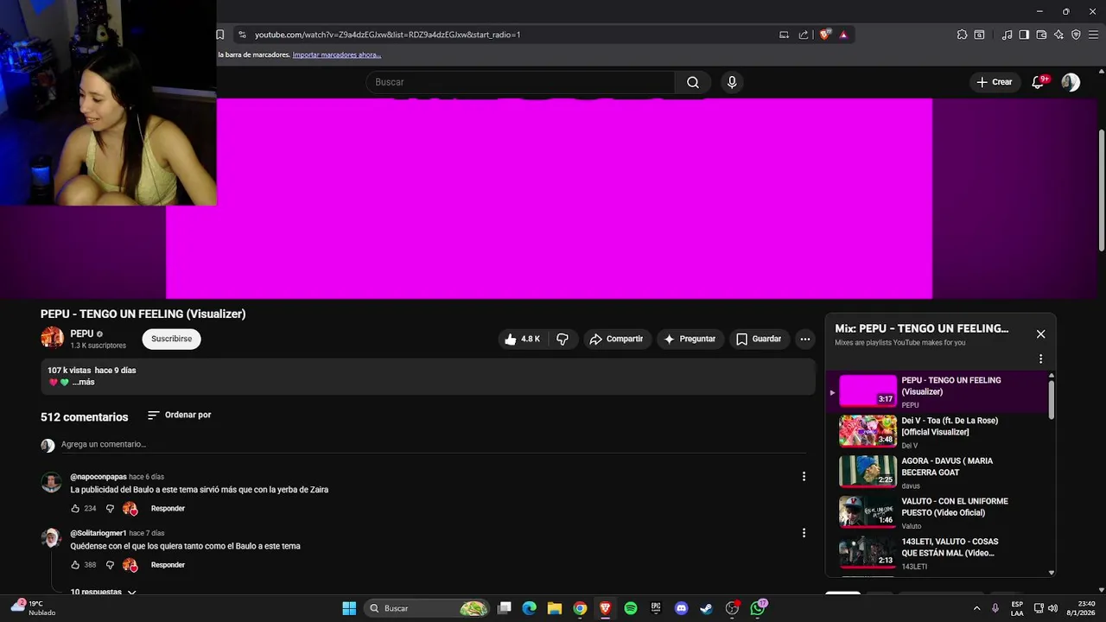Open YouTube notifications bell
The width and height of the screenshot is (1106, 622).
pyautogui.click(x=1039, y=82)
